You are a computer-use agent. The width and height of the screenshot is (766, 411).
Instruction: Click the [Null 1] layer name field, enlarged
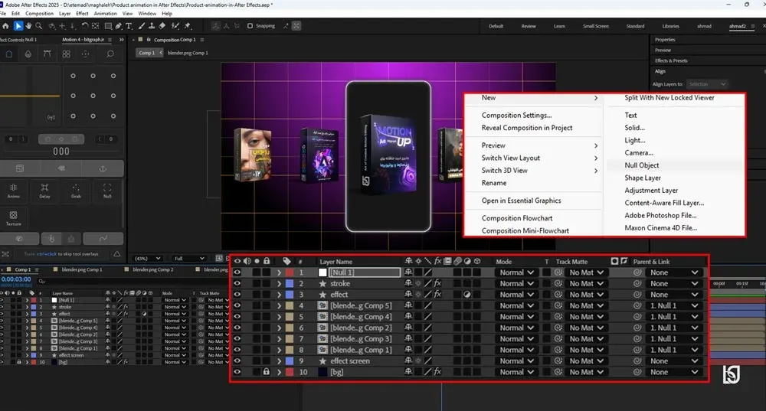point(365,272)
